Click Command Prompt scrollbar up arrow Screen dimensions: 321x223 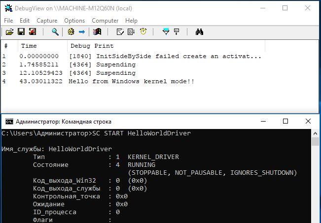[315, 133]
